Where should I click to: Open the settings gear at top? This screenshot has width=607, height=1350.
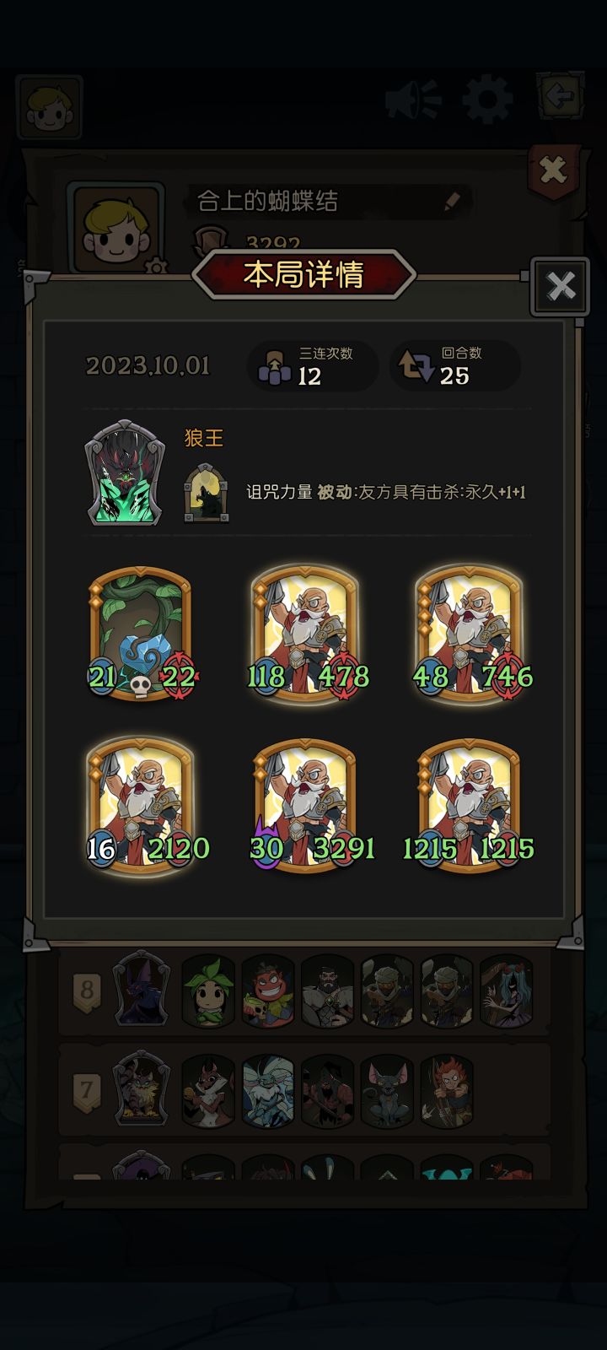pos(487,100)
